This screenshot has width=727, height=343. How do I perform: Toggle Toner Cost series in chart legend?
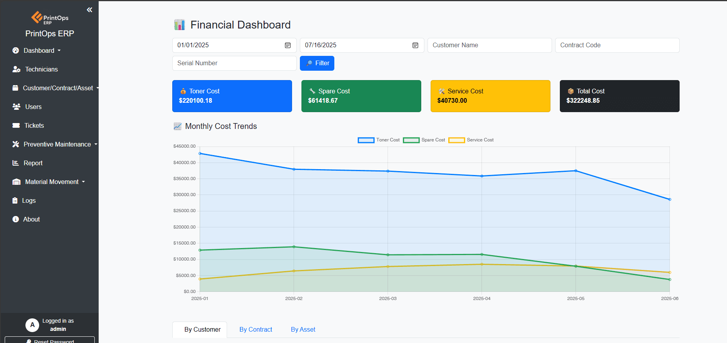379,140
